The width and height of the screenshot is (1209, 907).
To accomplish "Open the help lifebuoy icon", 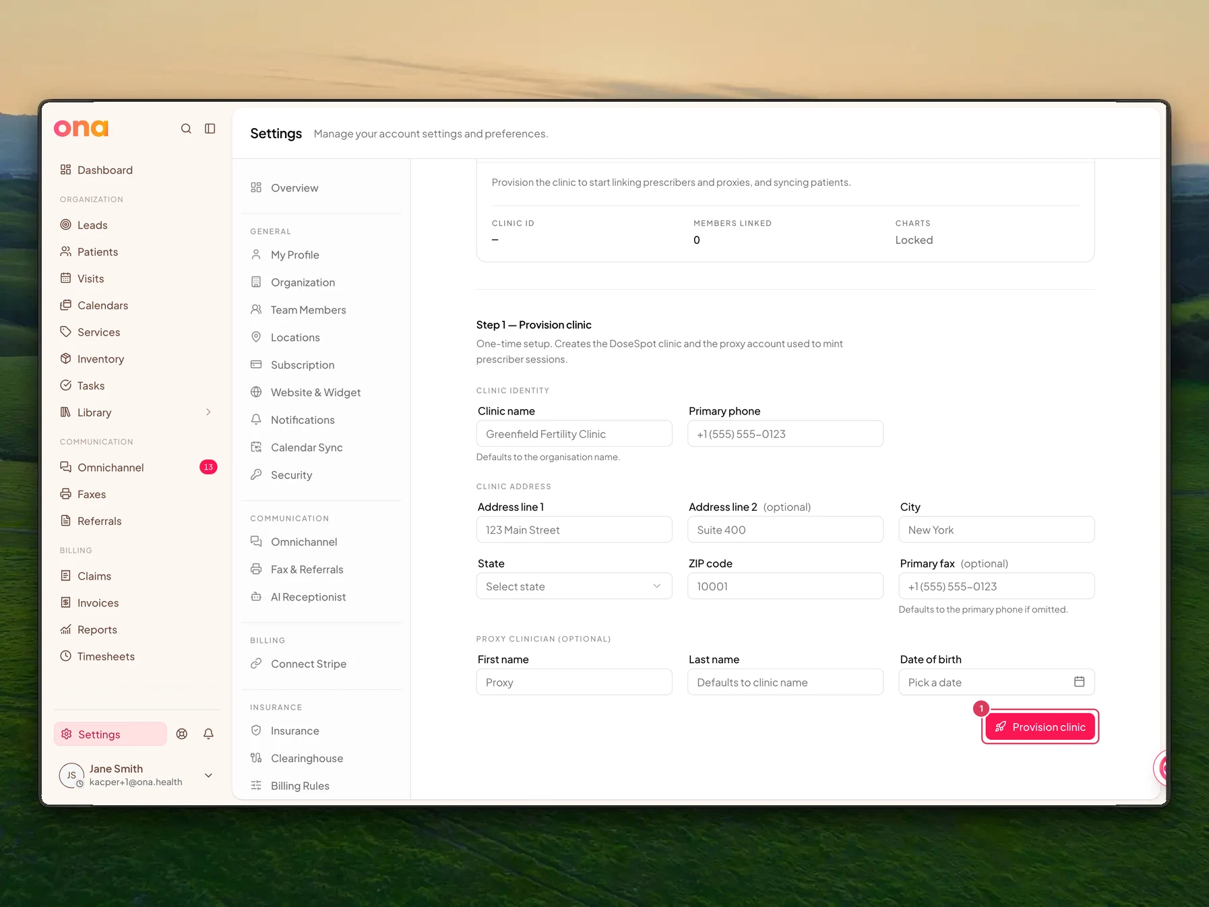I will pyautogui.click(x=182, y=734).
